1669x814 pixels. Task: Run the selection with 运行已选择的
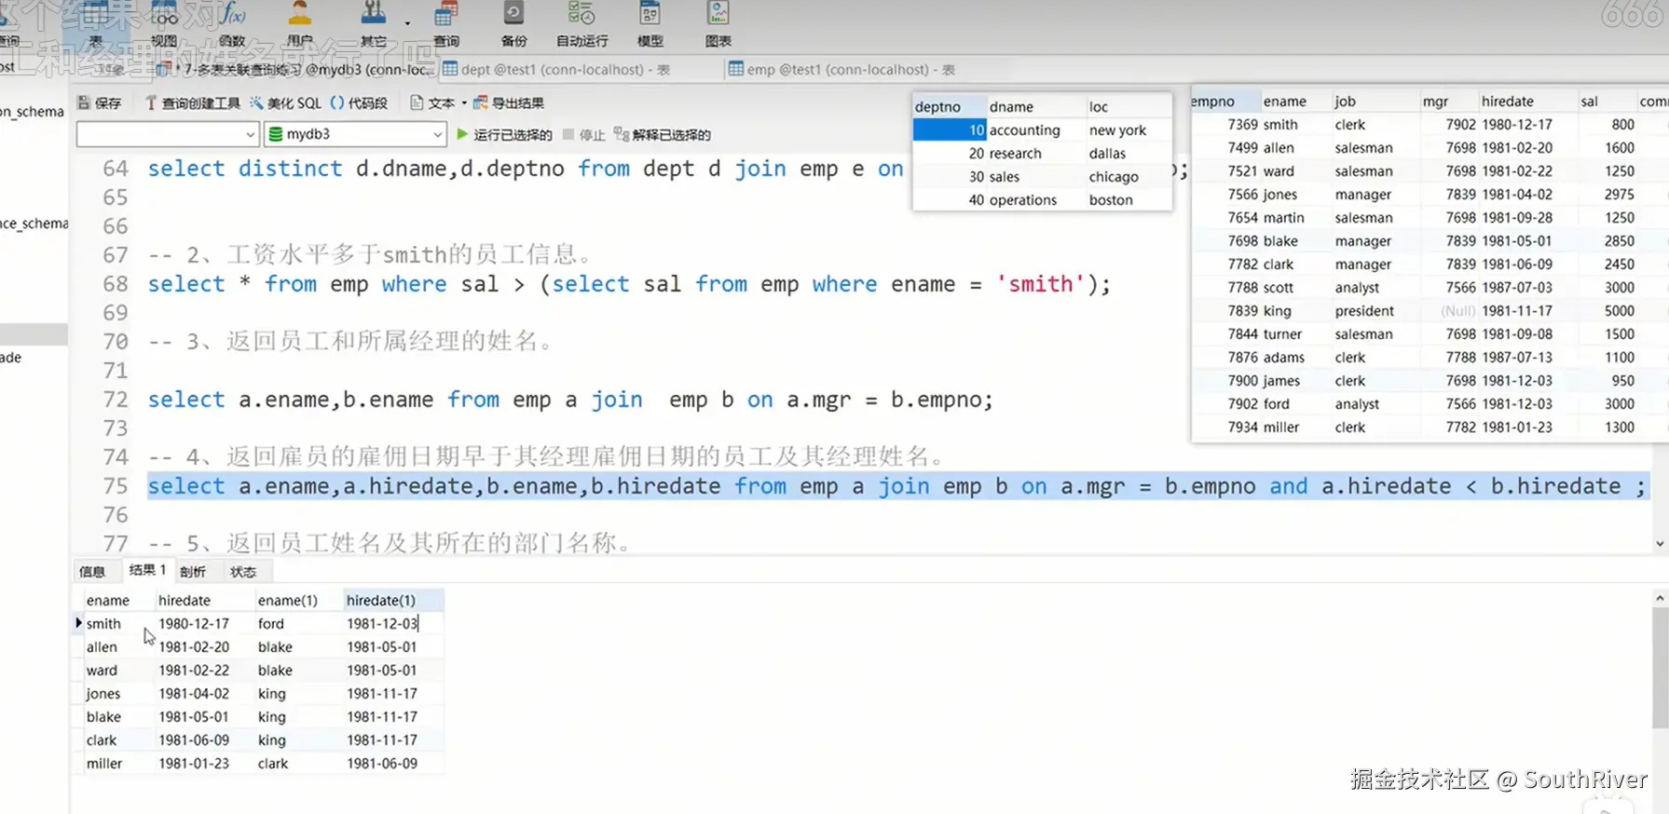pos(504,135)
